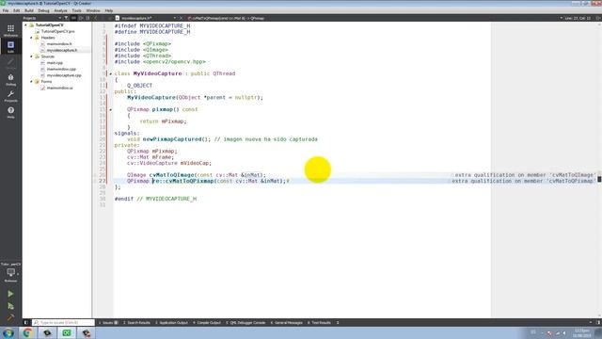Image resolution: width=602 pixels, height=339 pixels.
Task: Show the QML Debugger Console pane
Action: pyautogui.click(x=246, y=322)
